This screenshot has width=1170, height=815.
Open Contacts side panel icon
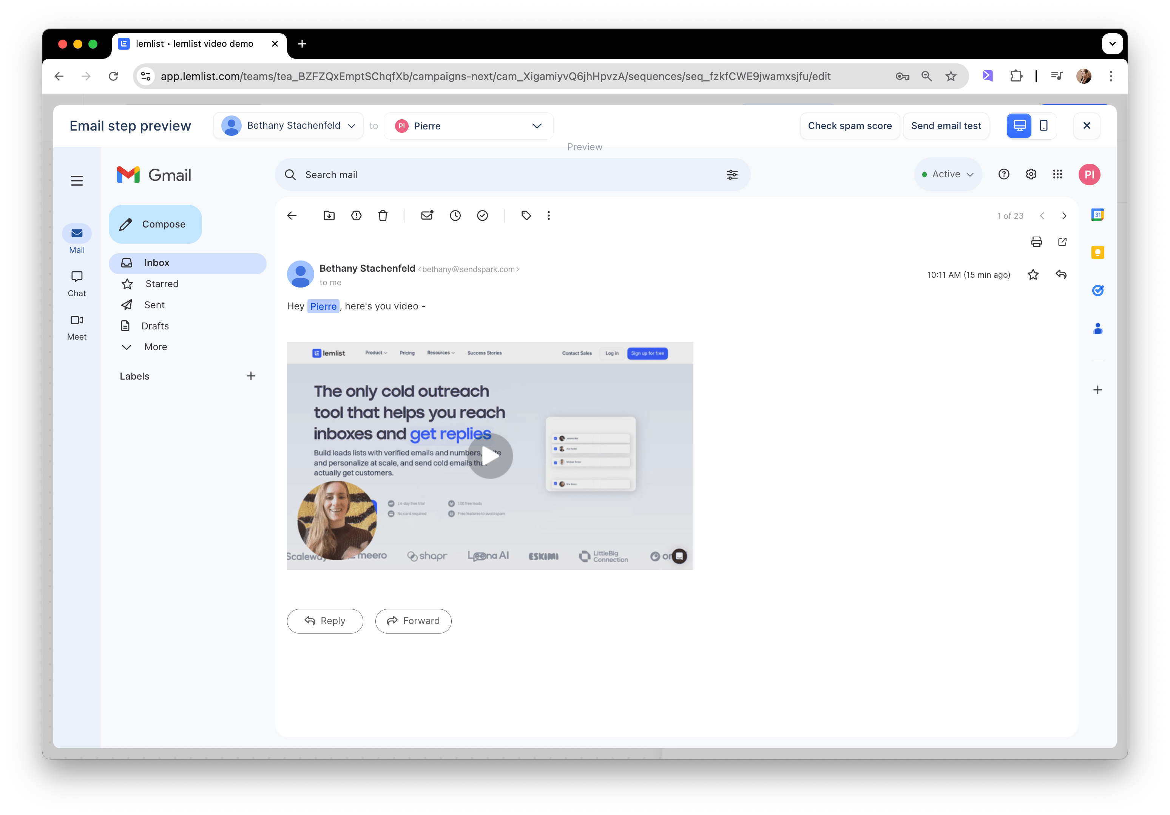(1097, 328)
